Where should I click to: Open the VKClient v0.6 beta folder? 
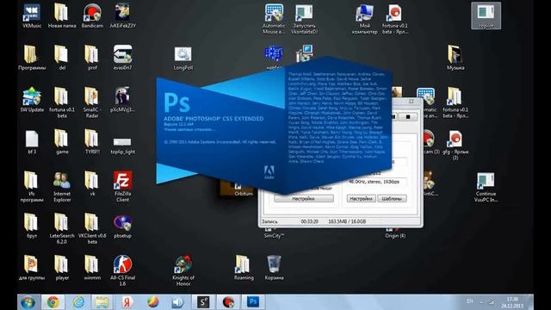click(x=92, y=228)
